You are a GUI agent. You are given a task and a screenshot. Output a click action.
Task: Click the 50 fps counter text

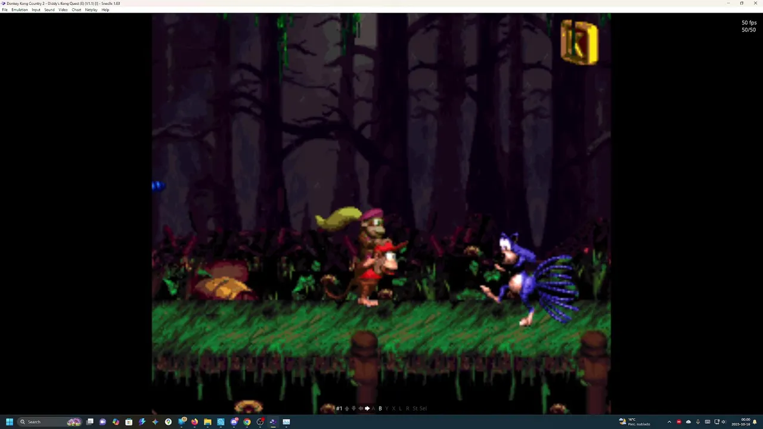click(x=749, y=23)
